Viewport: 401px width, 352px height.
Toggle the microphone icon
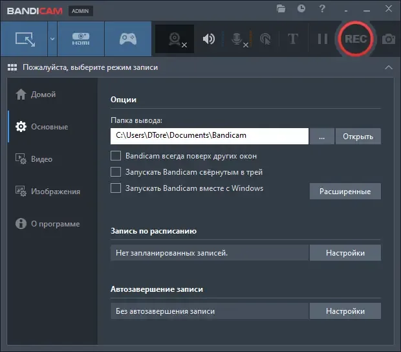click(237, 39)
